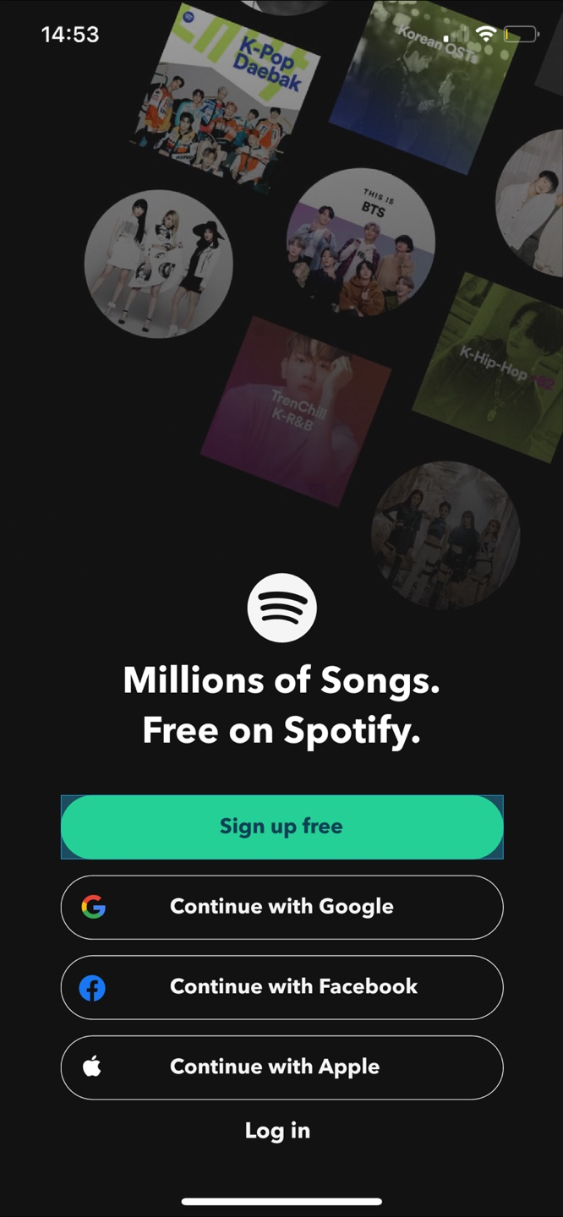The height and width of the screenshot is (1217, 563).
Task: Choose Continue with Google
Action: (x=281, y=907)
